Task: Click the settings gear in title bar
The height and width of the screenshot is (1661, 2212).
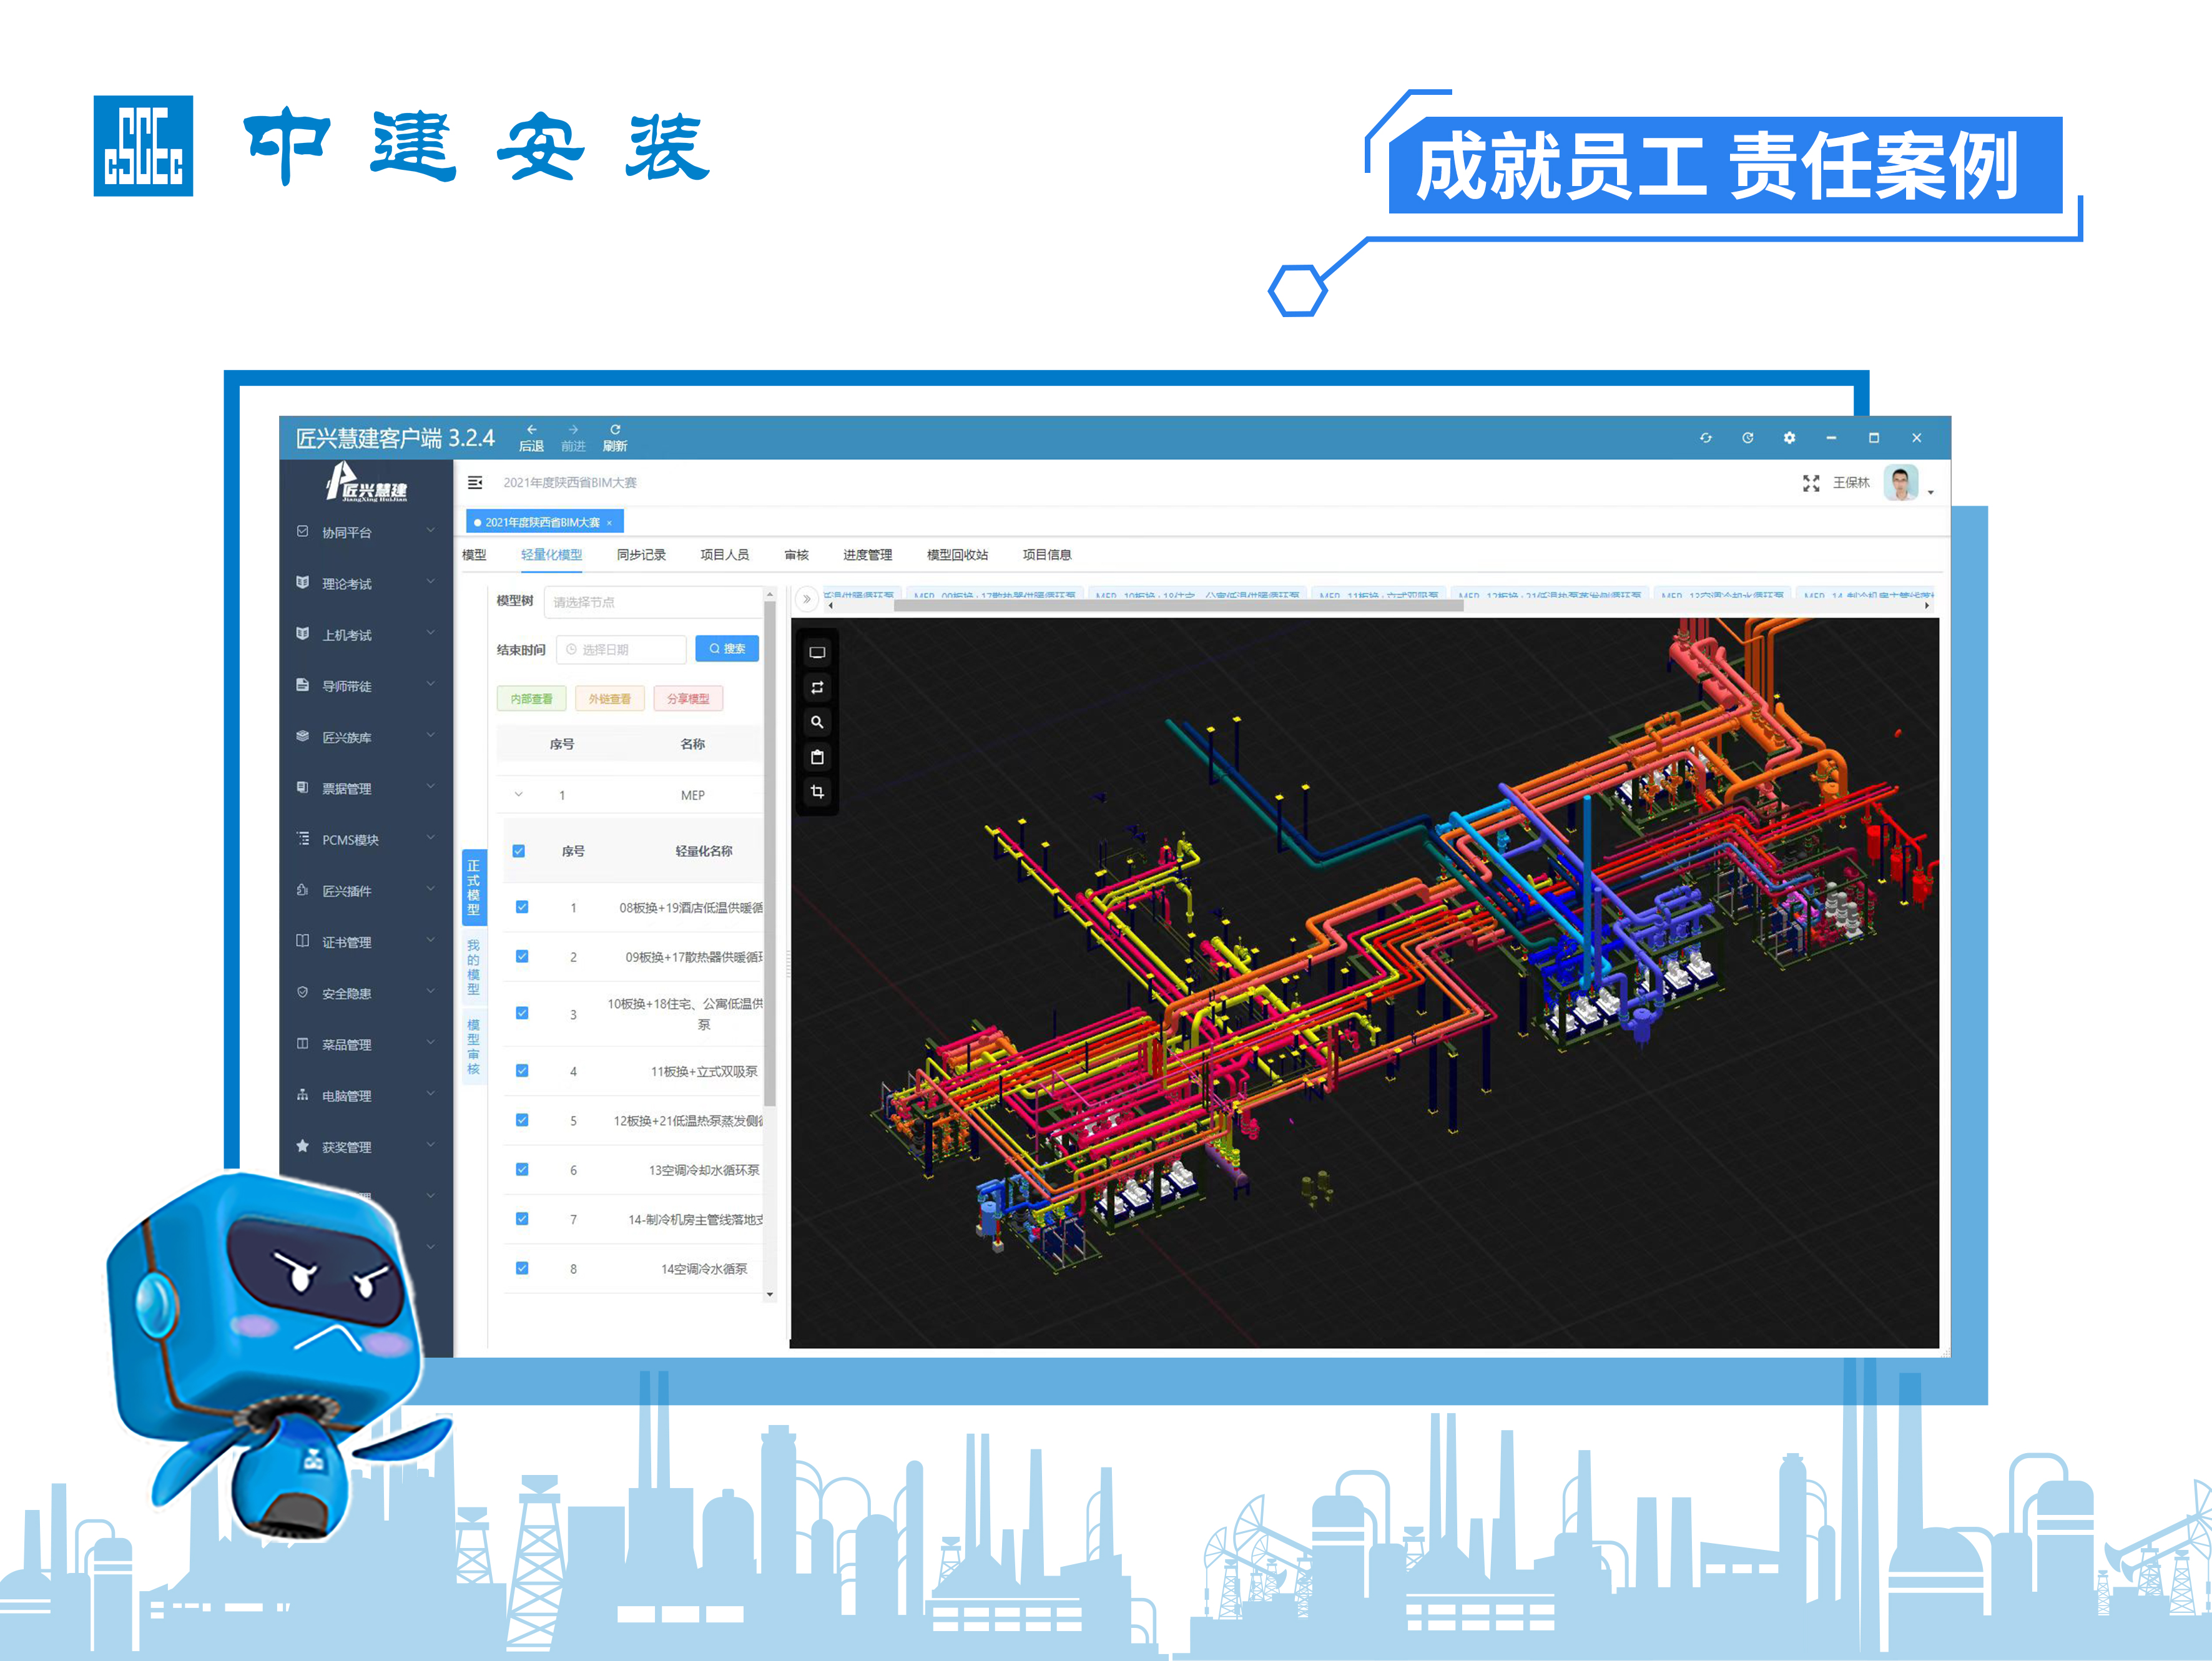Action: point(1789,438)
